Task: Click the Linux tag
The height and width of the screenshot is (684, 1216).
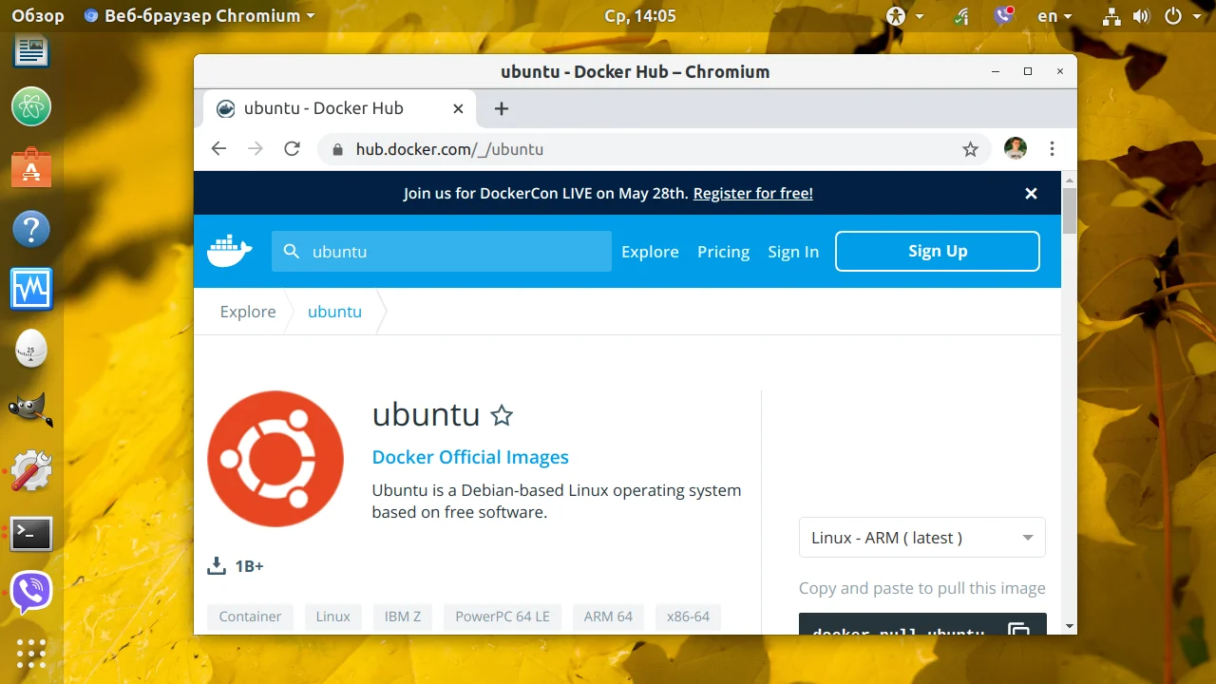Action: (x=333, y=617)
